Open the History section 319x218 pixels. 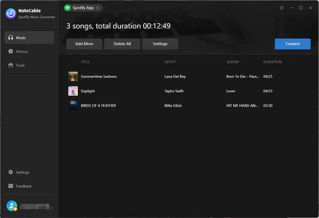(x=29, y=51)
